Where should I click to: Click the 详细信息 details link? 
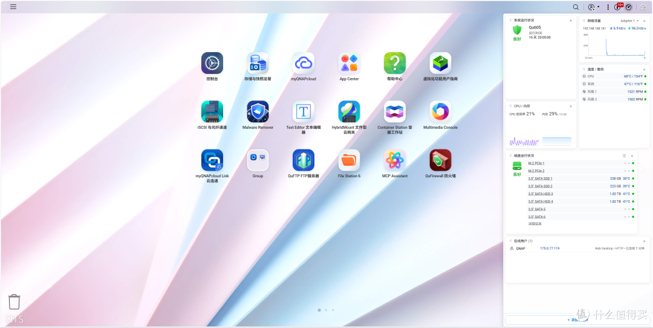tap(534, 224)
